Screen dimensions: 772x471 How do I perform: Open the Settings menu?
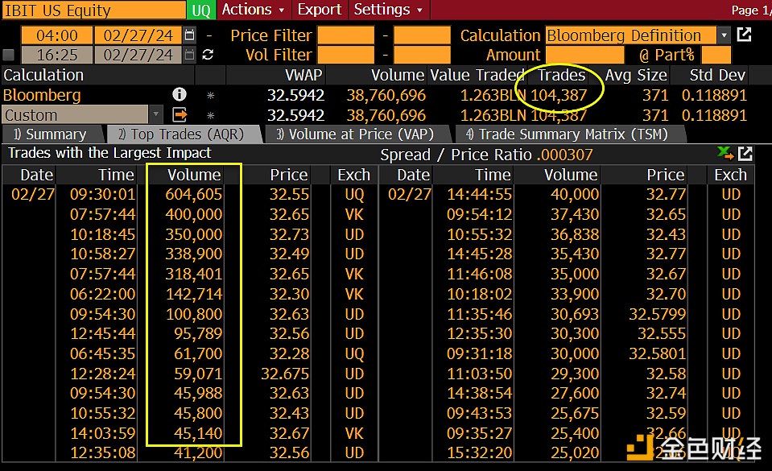(x=388, y=10)
